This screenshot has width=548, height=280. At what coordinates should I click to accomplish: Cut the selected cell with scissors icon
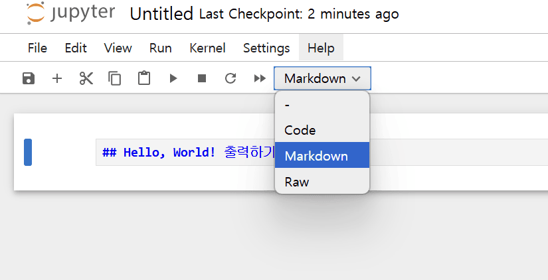86,78
